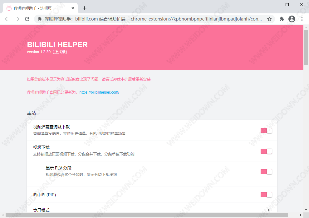
Task: Click the 显示 FLV 分段 label
Action: (59, 168)
